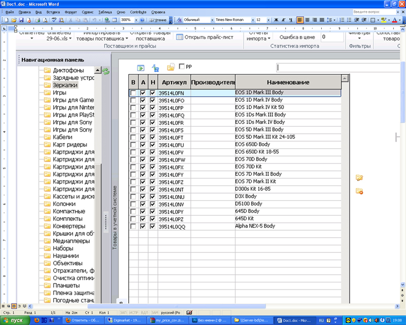Check column B box for 39514L0FN
This screenshot has height=325, width=406.
(x=133, y=93)
